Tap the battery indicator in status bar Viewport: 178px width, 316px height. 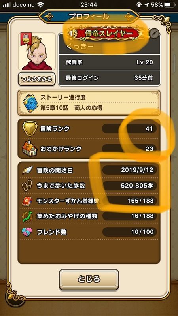[x=169, y=5]
